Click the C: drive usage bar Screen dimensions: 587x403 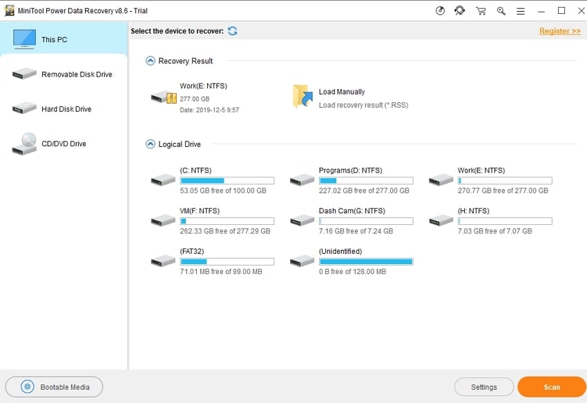click(x=227, y=179)
